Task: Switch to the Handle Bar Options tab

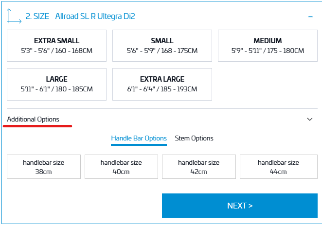Action: tap(139, 138)
